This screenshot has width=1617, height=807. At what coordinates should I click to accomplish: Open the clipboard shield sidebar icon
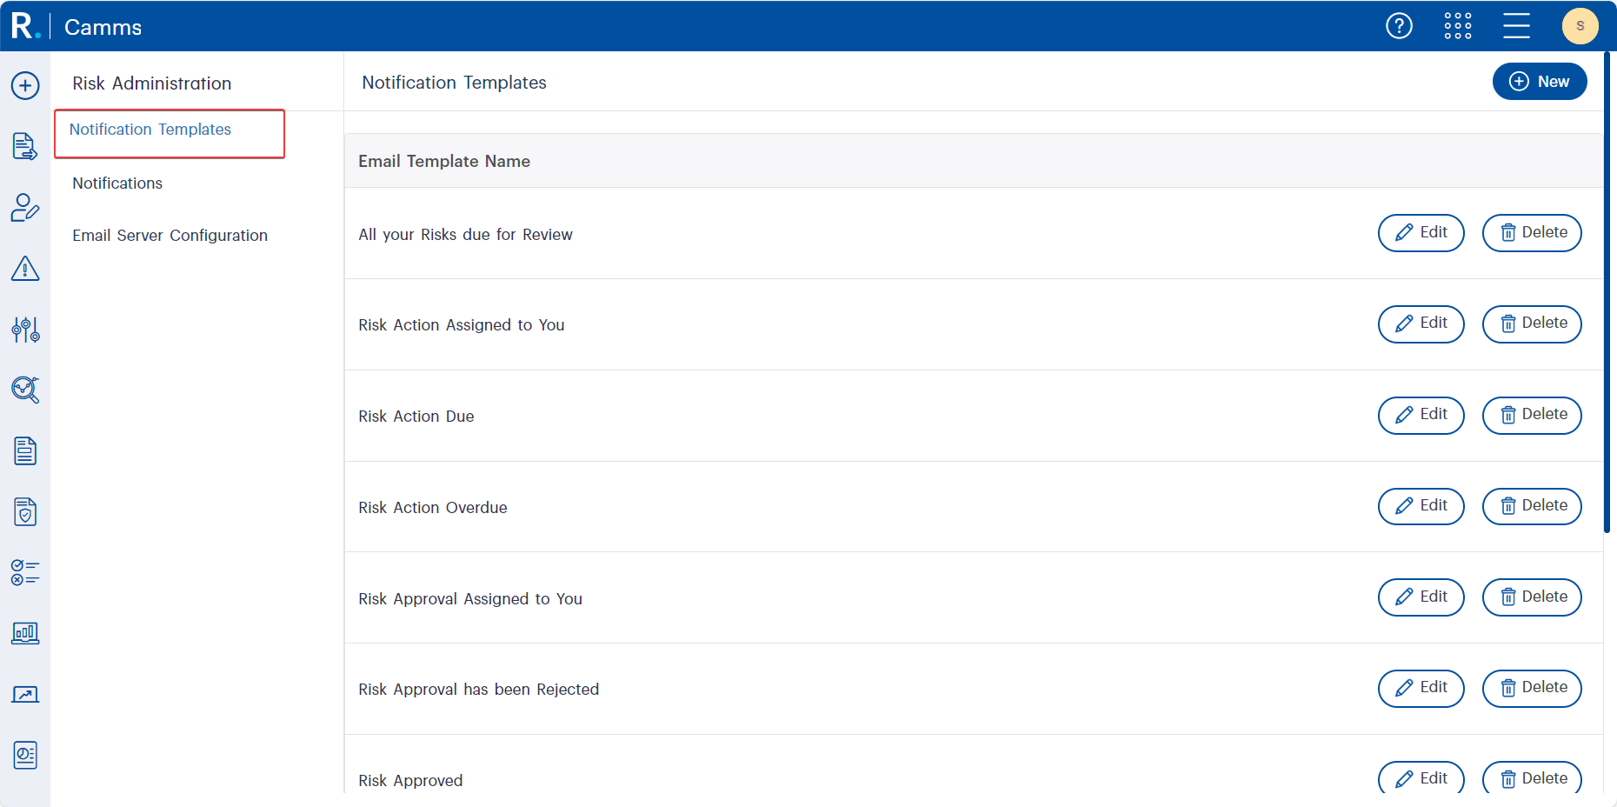click(25, 511)
